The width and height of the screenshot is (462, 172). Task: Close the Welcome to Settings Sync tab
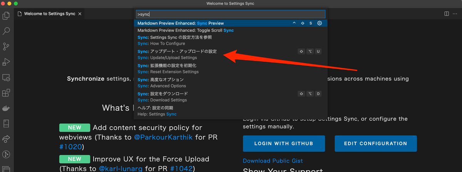click(x=80, y=13)
